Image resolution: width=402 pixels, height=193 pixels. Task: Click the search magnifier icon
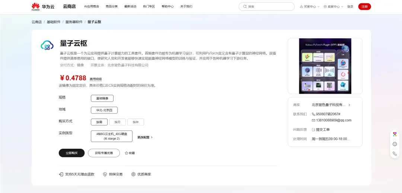[245, 6]
